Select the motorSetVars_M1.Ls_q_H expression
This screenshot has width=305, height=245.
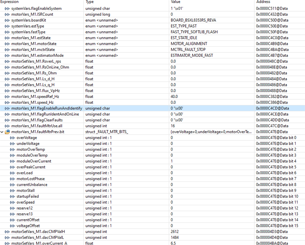tap(33, 85)
